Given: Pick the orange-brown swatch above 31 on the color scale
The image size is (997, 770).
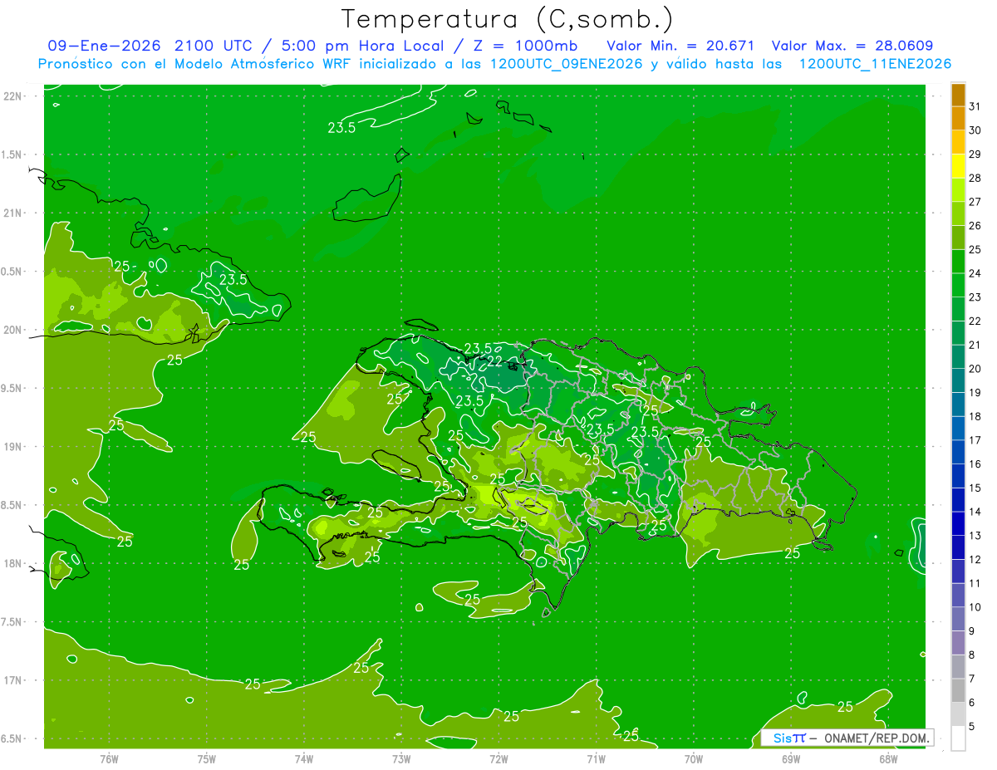Looking at the screenshot, I should 958,95.
